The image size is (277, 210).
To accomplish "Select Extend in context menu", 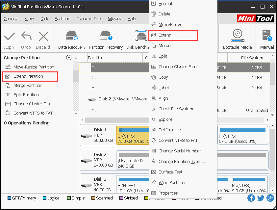I will click(173, 35).
